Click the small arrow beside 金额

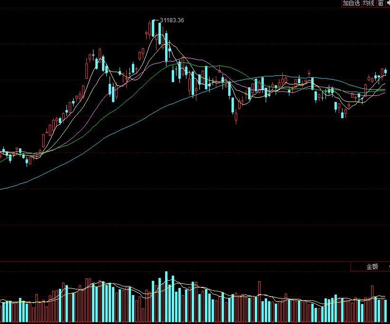[x=388, y=267]
